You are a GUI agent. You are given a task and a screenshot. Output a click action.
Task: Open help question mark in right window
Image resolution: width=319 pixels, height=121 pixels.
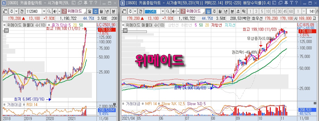click(x=296, y=3)
